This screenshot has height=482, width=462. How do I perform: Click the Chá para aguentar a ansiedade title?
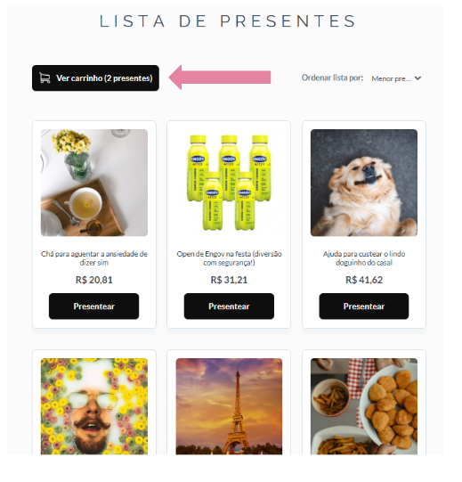point(94,258)
